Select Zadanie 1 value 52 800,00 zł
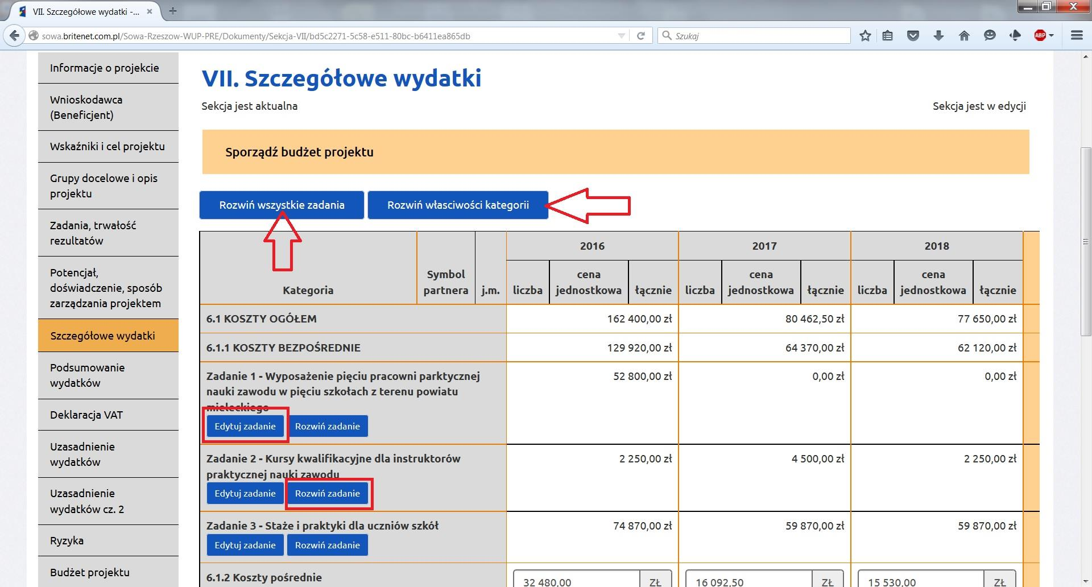 (x=643, y=376)
